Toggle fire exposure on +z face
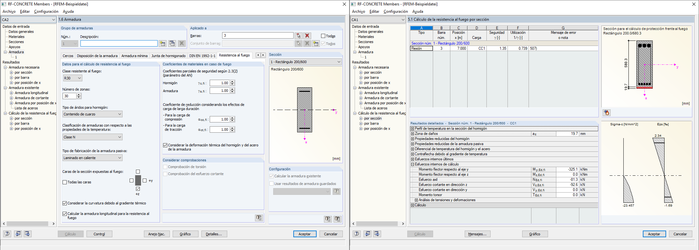Image resolution: width=699 pixels, height=250 pixels. [x=138, y=189]
